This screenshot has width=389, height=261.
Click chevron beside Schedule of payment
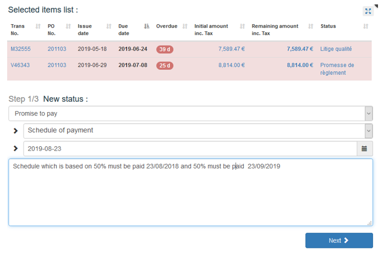point(15,131)
